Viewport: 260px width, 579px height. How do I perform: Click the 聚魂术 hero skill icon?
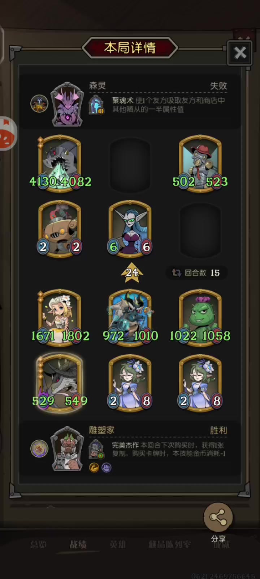97,105
